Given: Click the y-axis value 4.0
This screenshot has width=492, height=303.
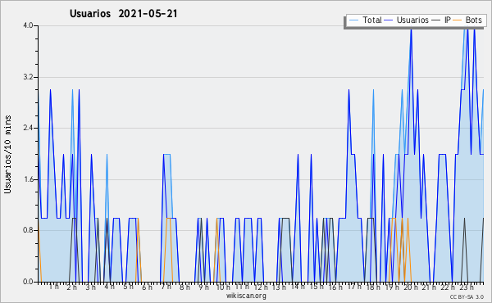Looking at the screenshot, I should coord(28,25).
